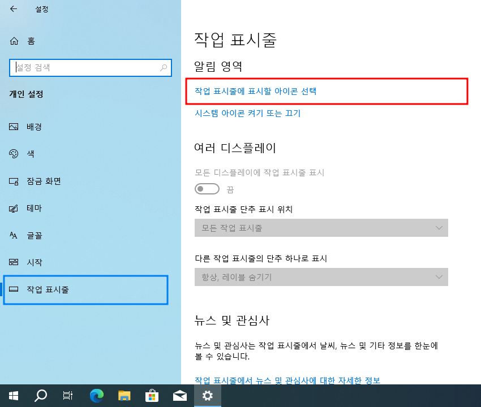Click the 알림 영역 section heading

pos(218,66)
